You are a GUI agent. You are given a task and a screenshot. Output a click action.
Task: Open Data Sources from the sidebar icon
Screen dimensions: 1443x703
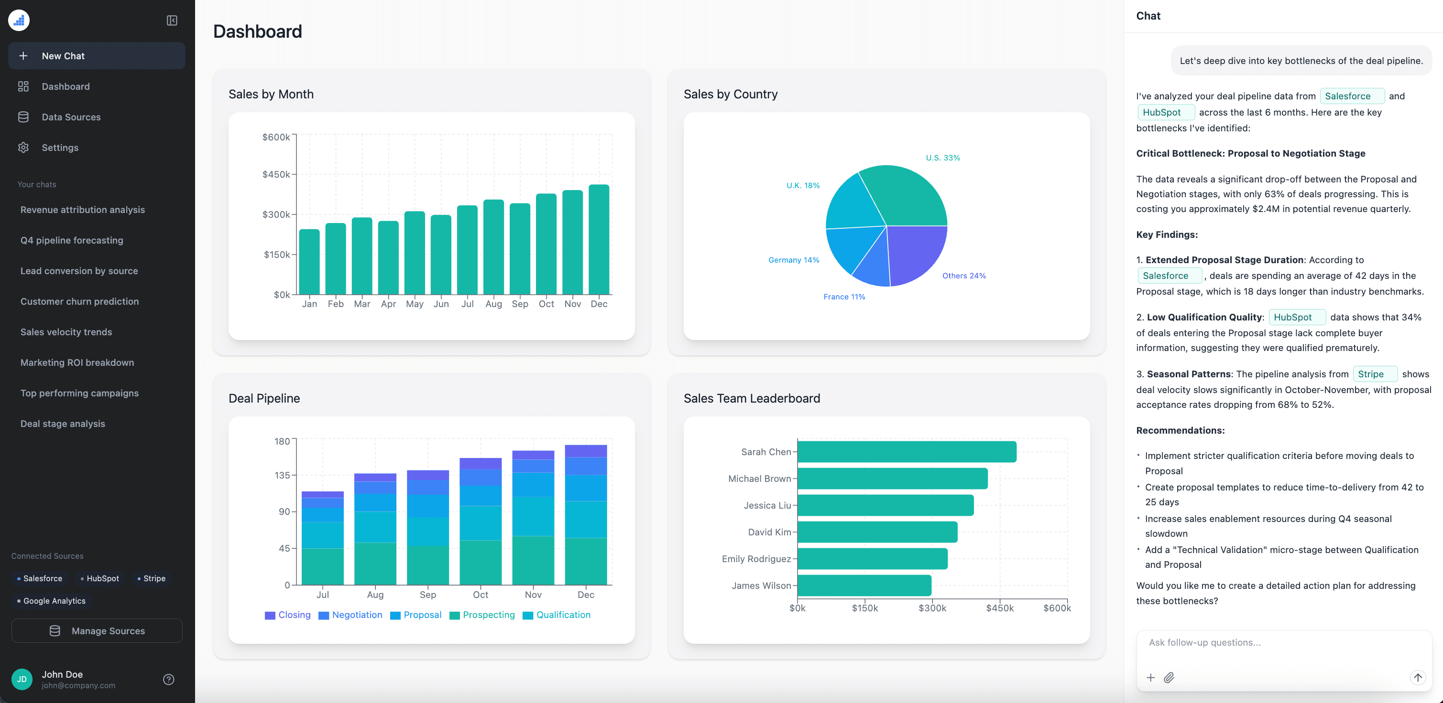23,117
